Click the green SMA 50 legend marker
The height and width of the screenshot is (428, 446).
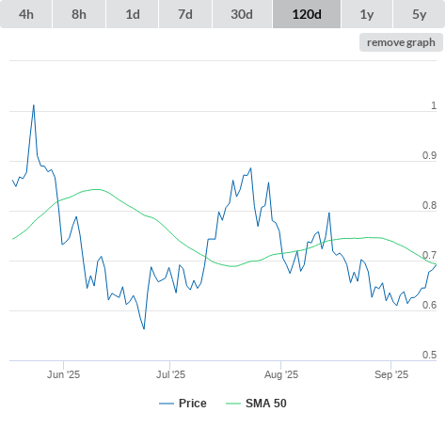(x=233, y=404)
